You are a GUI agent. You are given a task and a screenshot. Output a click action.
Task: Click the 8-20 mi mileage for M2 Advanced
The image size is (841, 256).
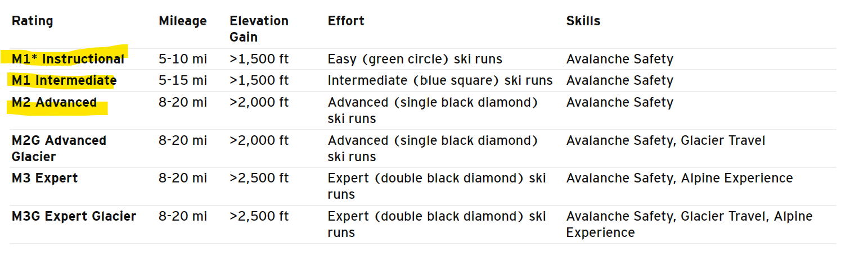pos(182,103)
